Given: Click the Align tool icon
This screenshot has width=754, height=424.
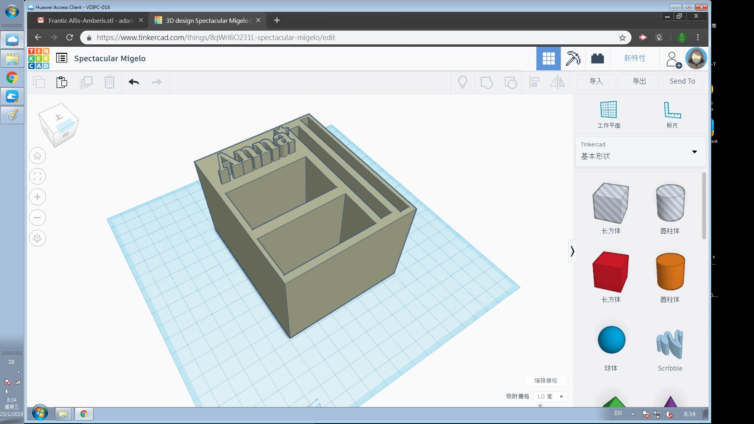Looking at the screenshot, I should pyautogui.click(x=534, y=82).
